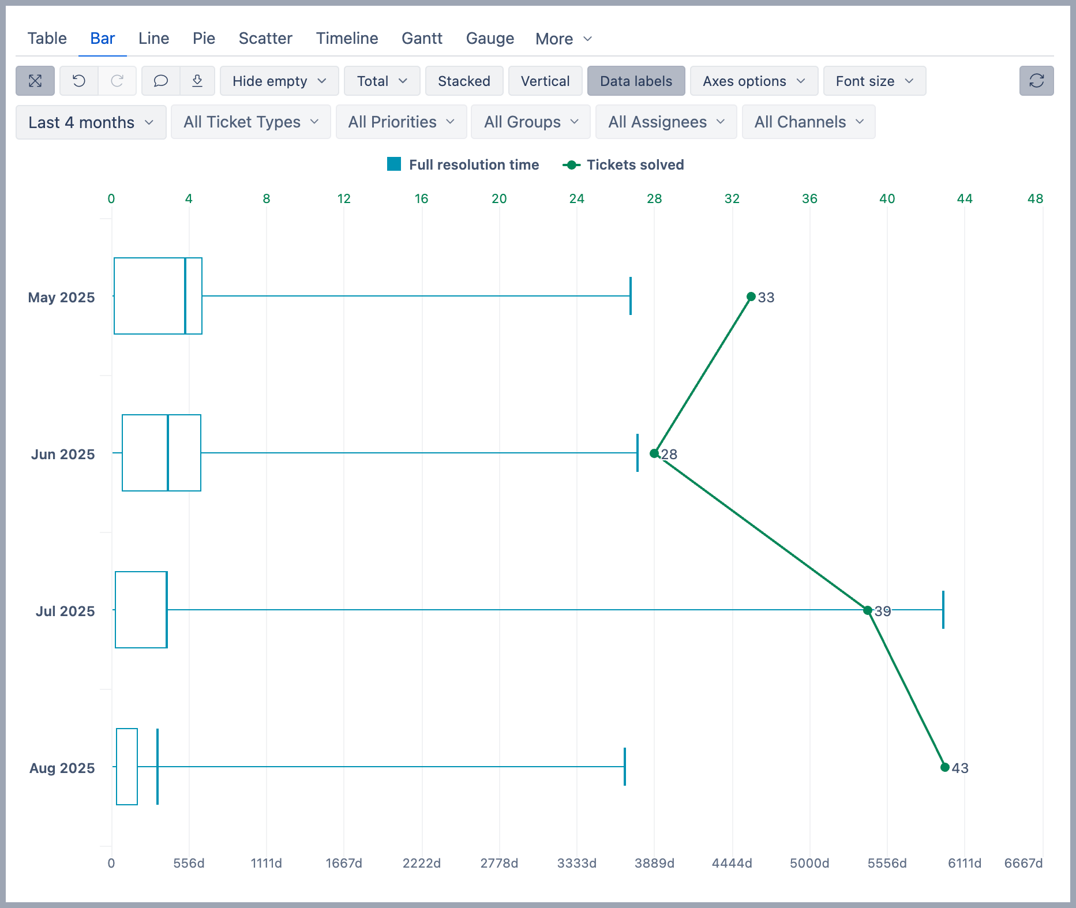
Task: Open the All Assignees filter
Action: 665,122
